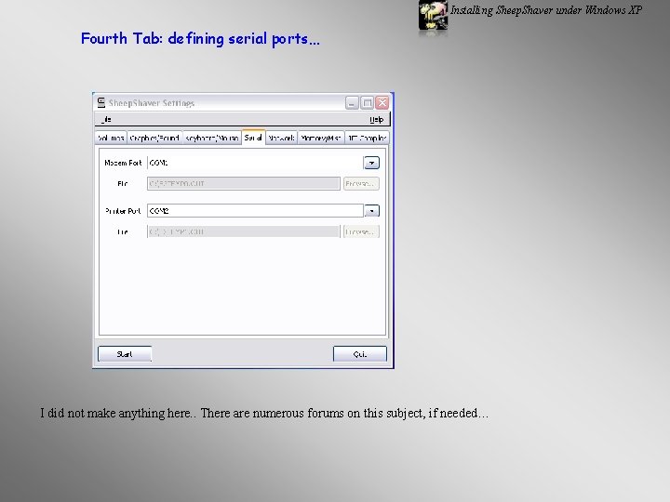This screenshot has width=670, height=502.
Task: Switch to the Memory/Misc tab
Action: coord(321,138)
